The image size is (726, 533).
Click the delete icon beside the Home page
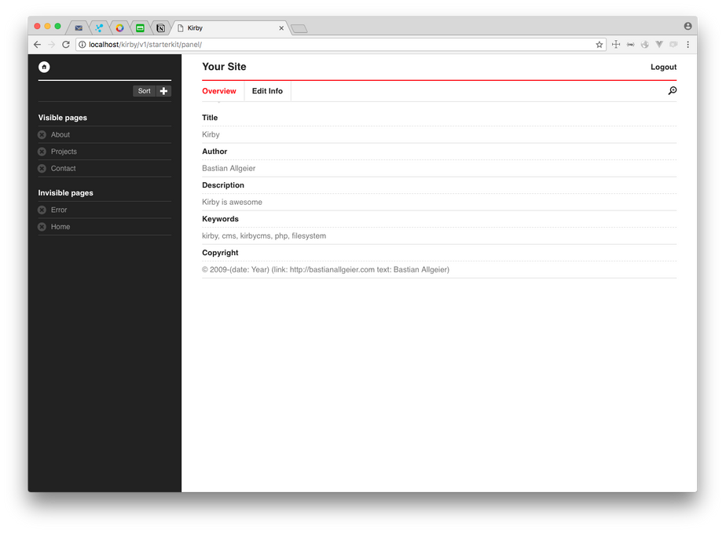[42, 226]
